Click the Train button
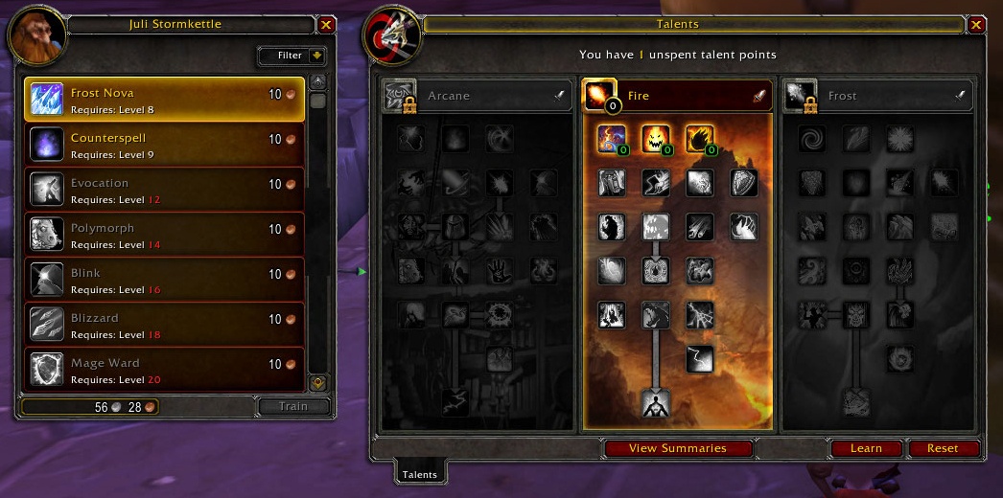Image resolution: width=1003 pixels, height=498 pixels. coord(293,406)
